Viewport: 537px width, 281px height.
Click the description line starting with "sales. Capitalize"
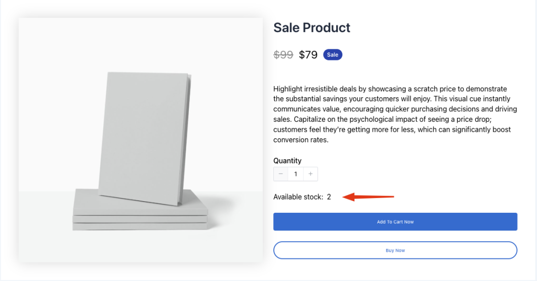point(382,119)
